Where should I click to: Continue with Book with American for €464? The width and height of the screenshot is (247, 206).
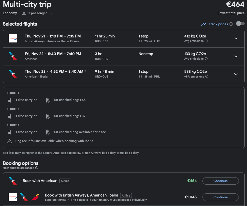click(x=220, y=181)
